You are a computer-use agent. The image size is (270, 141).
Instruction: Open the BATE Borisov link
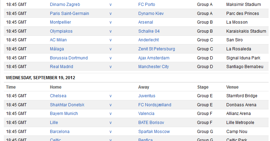151,123
